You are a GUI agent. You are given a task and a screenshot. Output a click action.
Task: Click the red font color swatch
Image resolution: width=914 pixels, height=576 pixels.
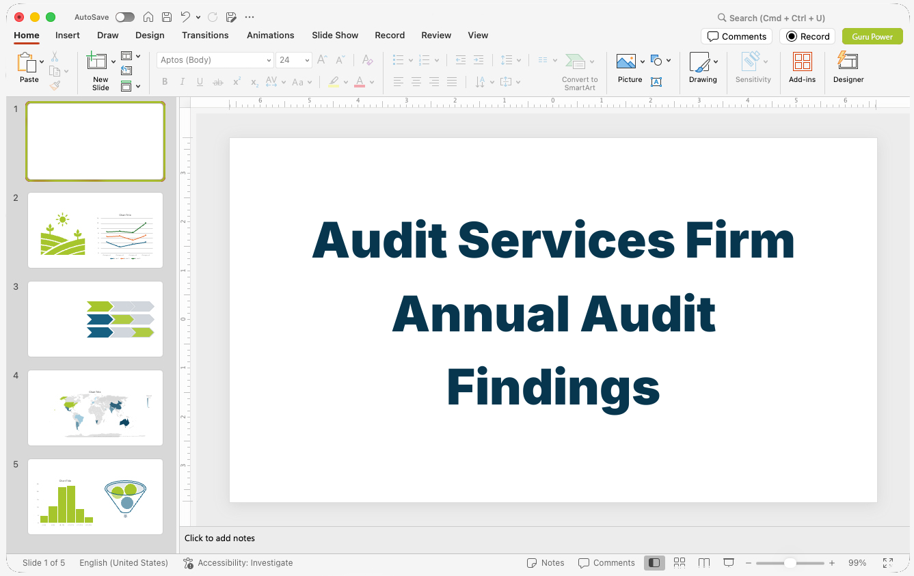coord(360,82)
